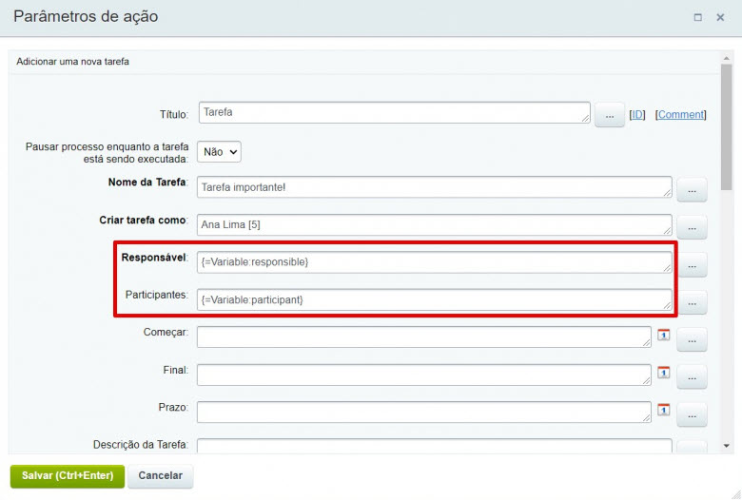Viewport: 742px width, 500px height.
Task: Save with Salvar (Ctrl+Enter) button
Action: 68,476
